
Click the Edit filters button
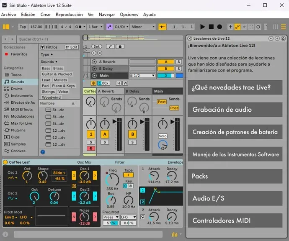click(72, 47)
